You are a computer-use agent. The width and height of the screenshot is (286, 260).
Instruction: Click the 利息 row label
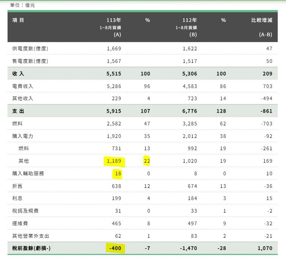[x=17, y=198]
